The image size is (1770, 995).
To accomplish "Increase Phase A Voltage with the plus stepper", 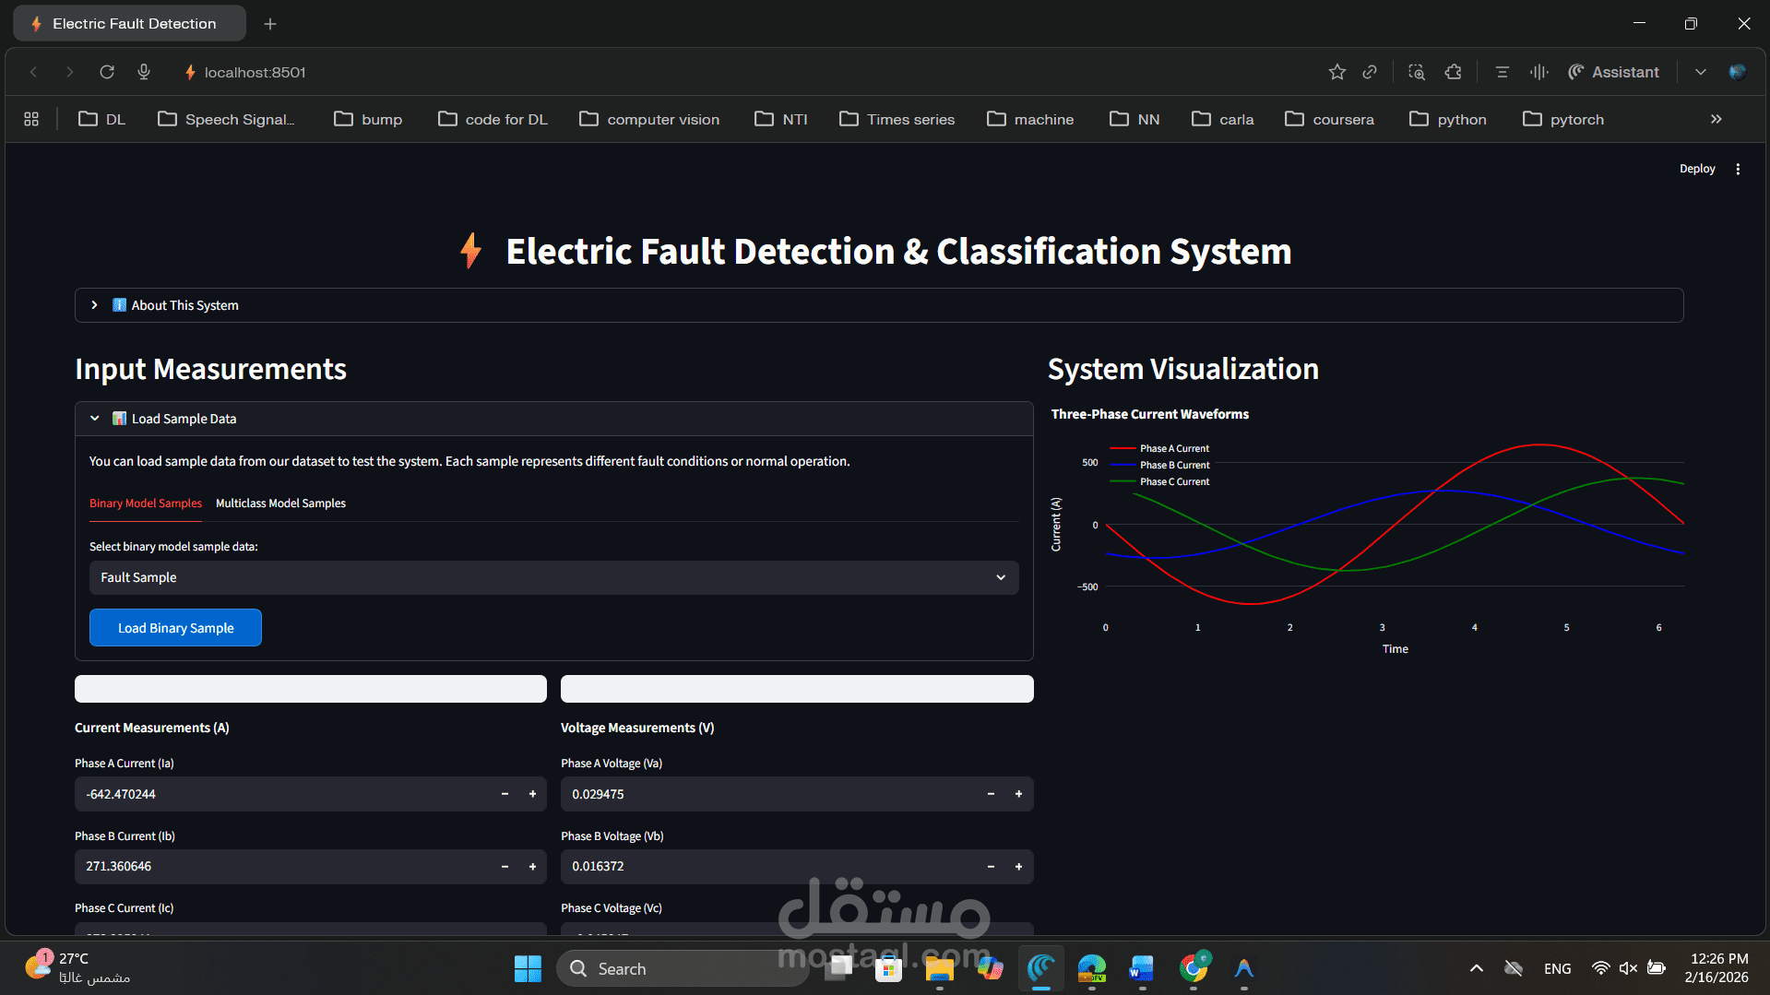I will (x=1018, y=794).
